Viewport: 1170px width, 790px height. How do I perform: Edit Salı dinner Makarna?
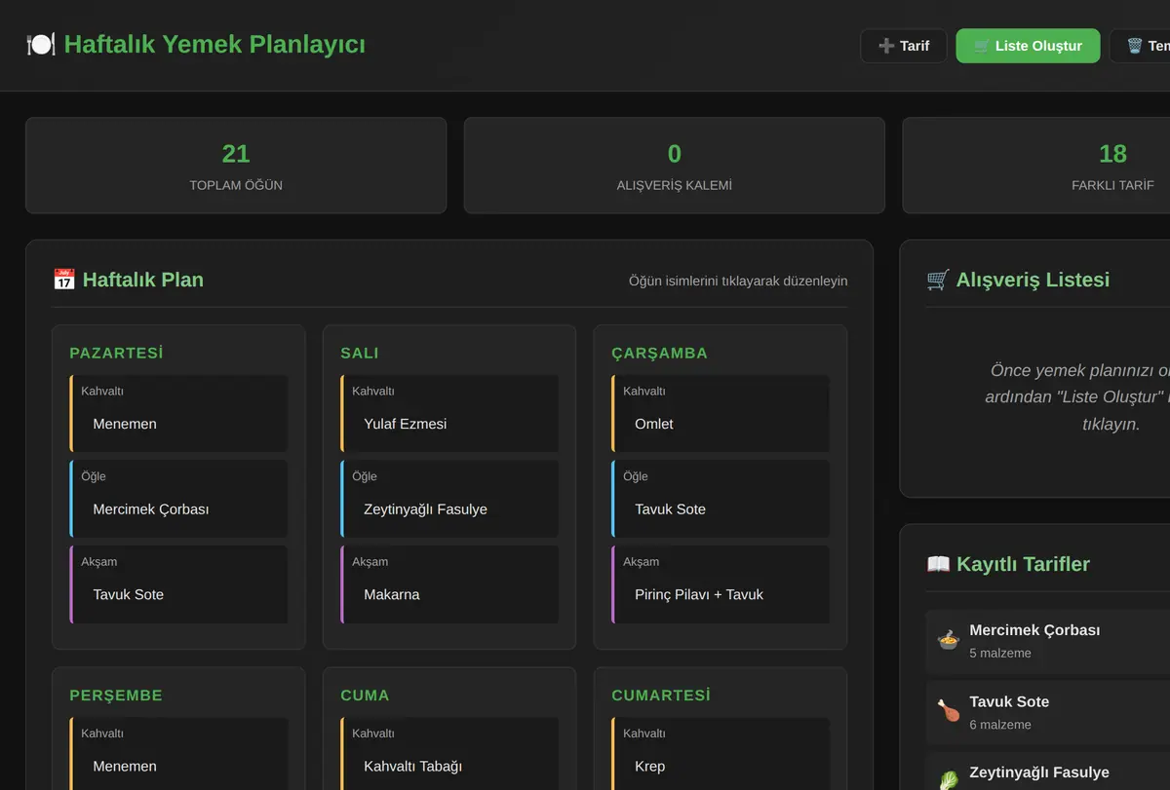point(450,595)
